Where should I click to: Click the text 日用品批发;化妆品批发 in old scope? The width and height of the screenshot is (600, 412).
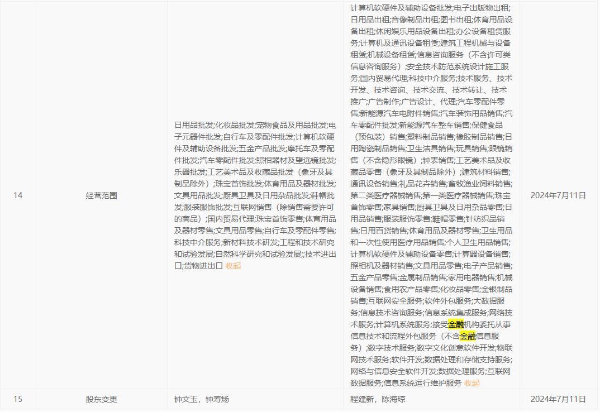point(214,125)
